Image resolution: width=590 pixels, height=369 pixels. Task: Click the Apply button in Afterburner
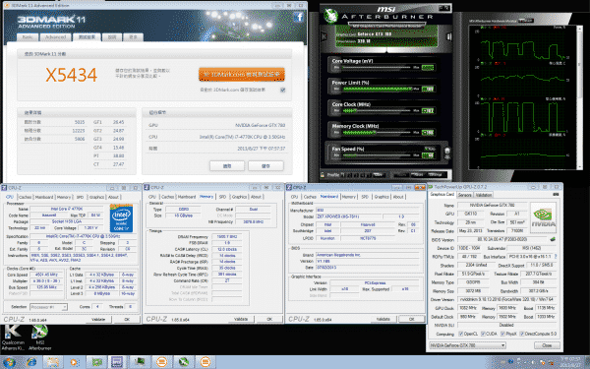(400, 175)
